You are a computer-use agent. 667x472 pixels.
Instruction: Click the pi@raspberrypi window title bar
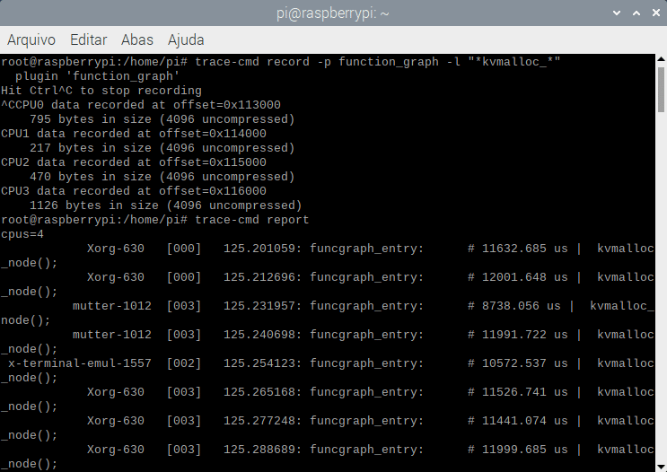click(332, 13)
